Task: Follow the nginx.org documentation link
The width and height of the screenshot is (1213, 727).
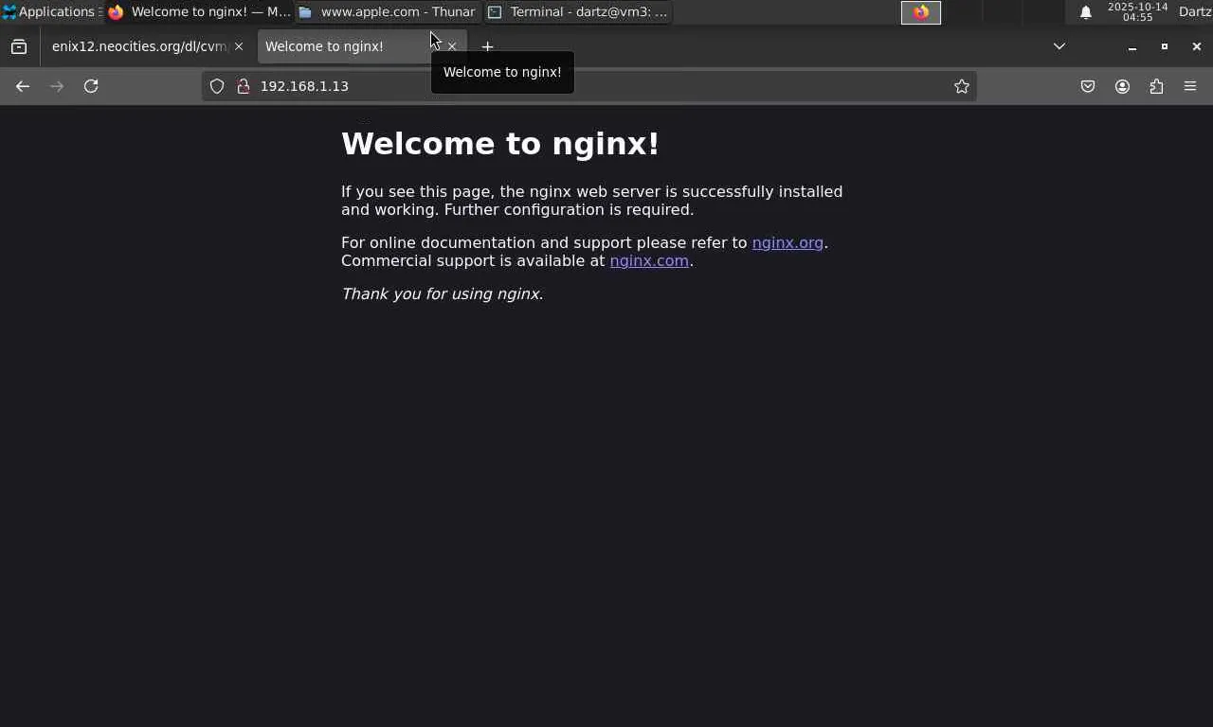Action: [x=788, y=242]
